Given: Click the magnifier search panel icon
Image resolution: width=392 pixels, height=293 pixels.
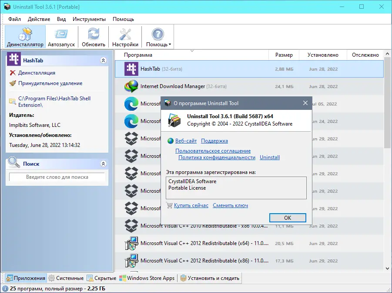Looking at the screenshot, I should point(14,162).
